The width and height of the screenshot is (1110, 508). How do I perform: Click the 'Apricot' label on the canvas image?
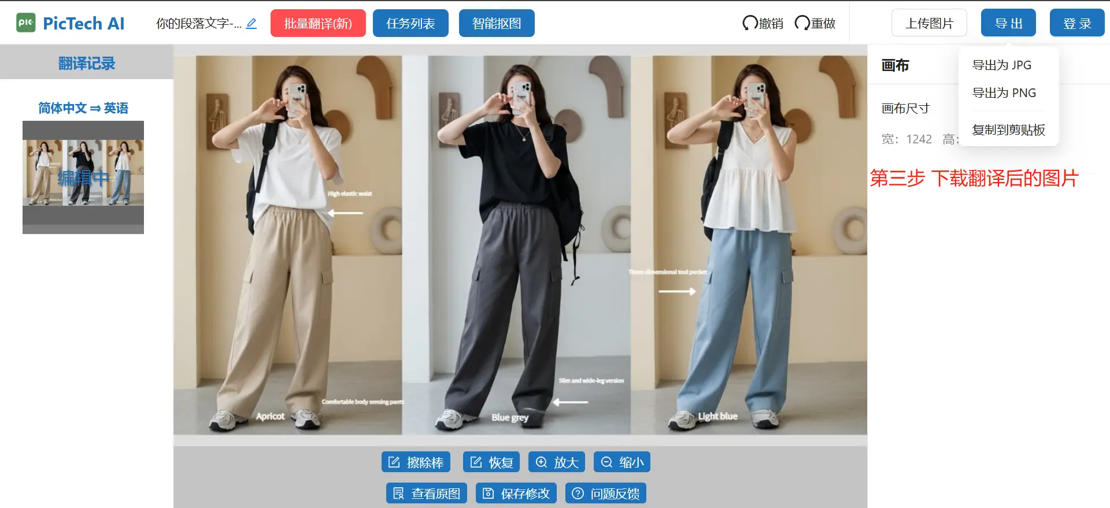[270, 416]
